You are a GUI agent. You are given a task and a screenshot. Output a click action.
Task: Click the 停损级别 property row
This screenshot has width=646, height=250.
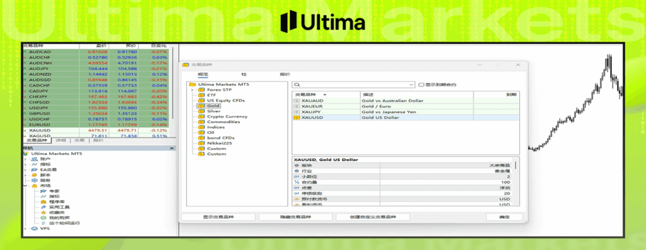tap(402, 193)
